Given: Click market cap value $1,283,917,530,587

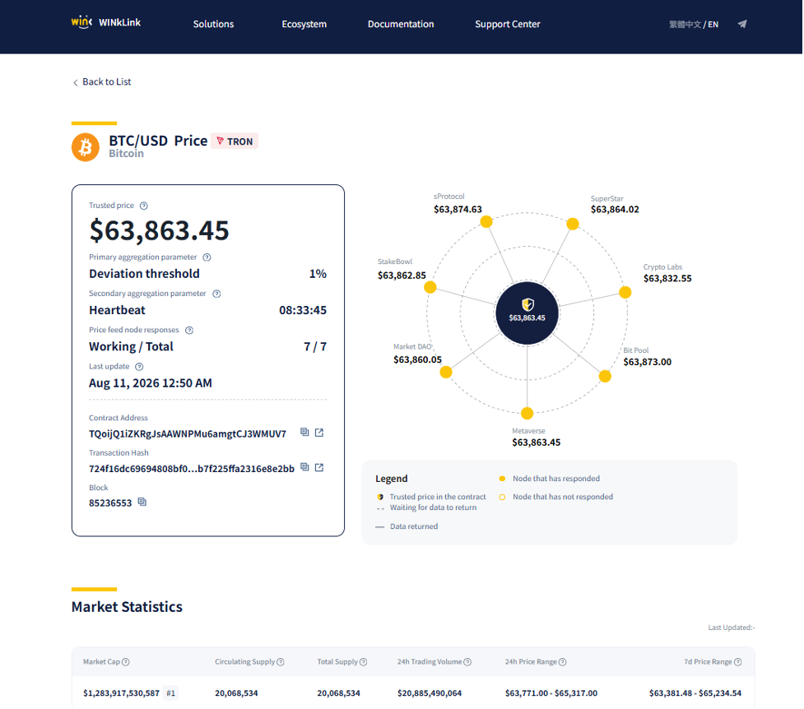Looking at the screenshot, I should [x=121, y=693].
